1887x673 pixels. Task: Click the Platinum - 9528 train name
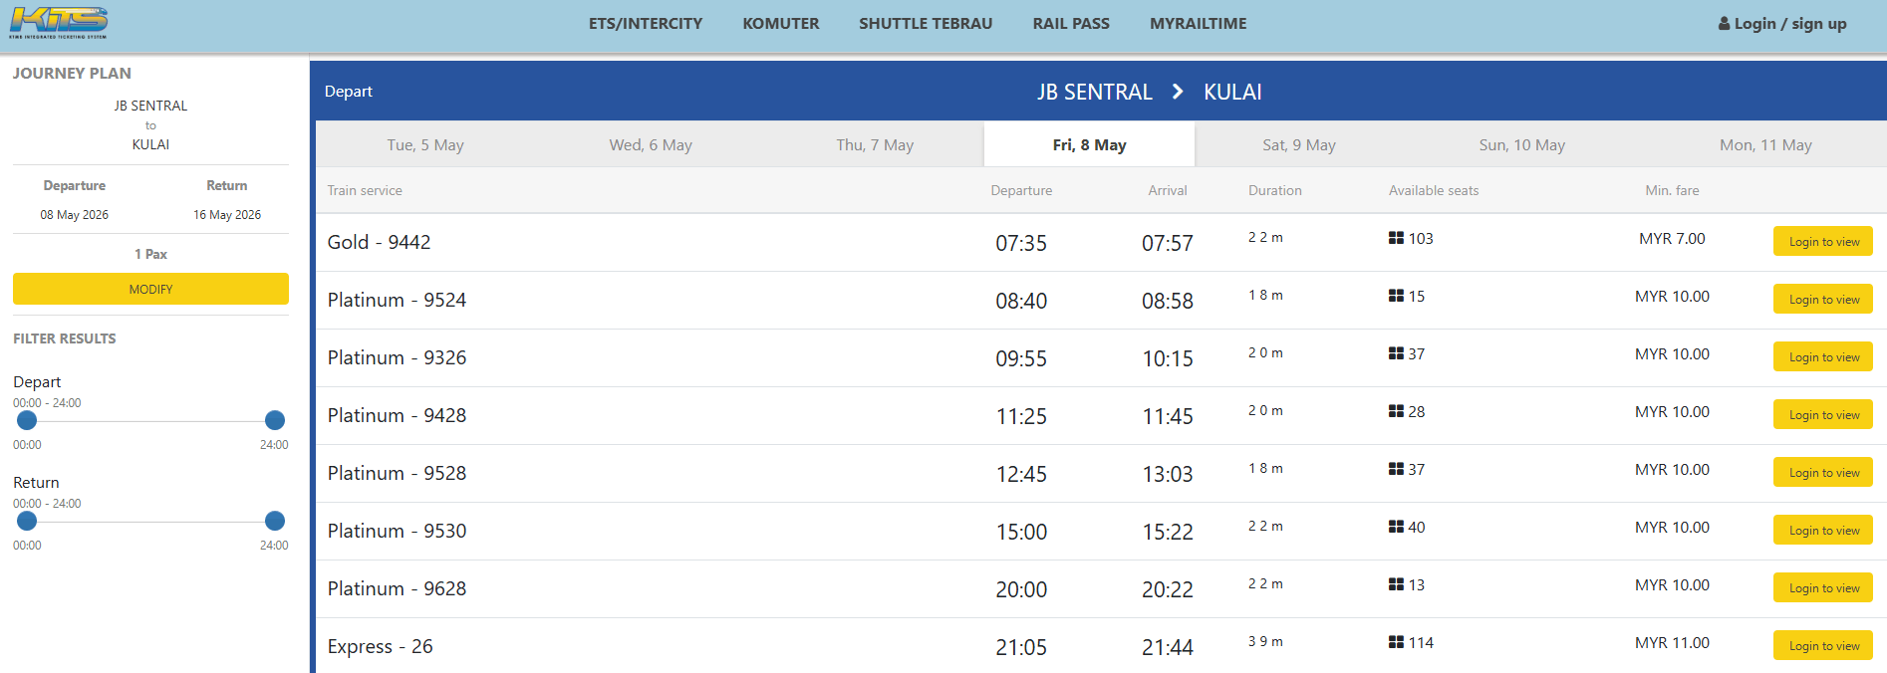click(x=397, y=473)
